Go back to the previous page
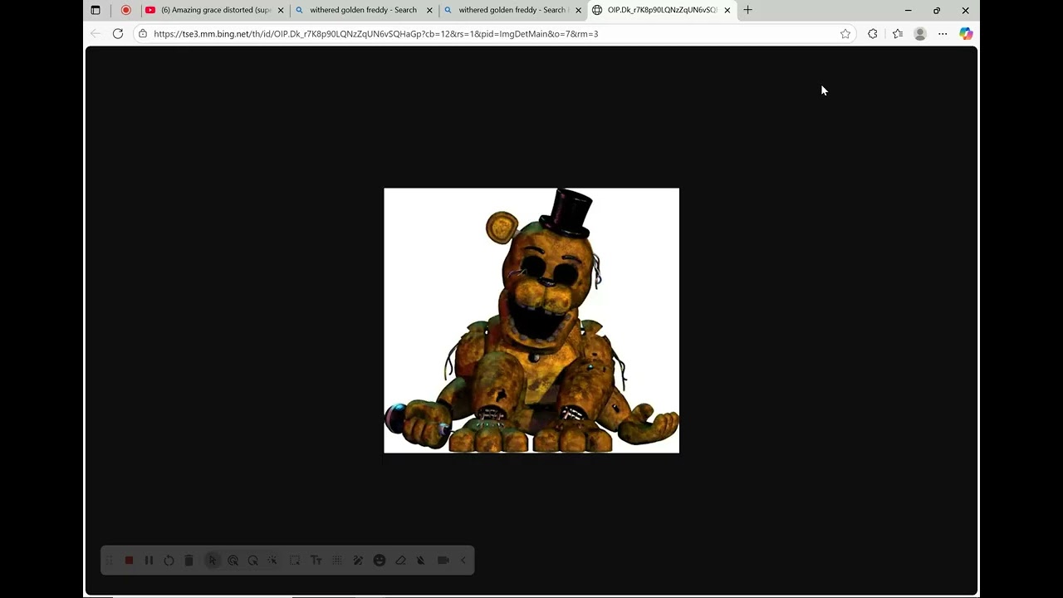Viewport: 1063px width, 598px height. pyautogui.click(x=96, y=34)
